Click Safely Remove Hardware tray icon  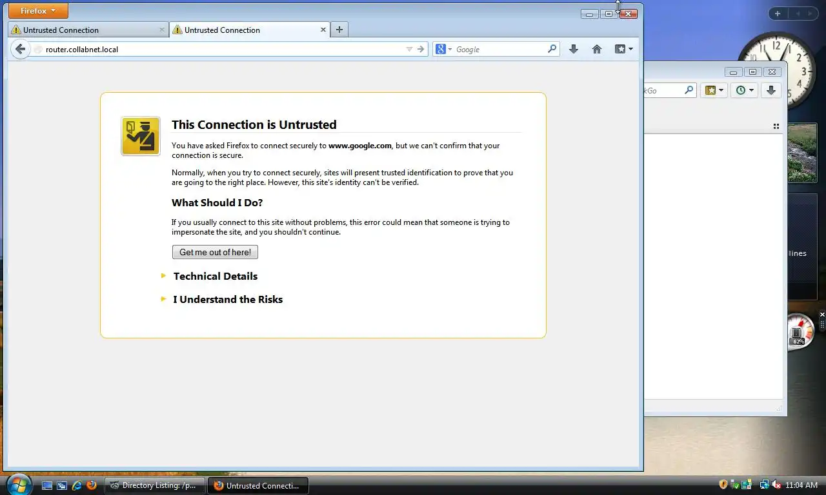point(736,485)
